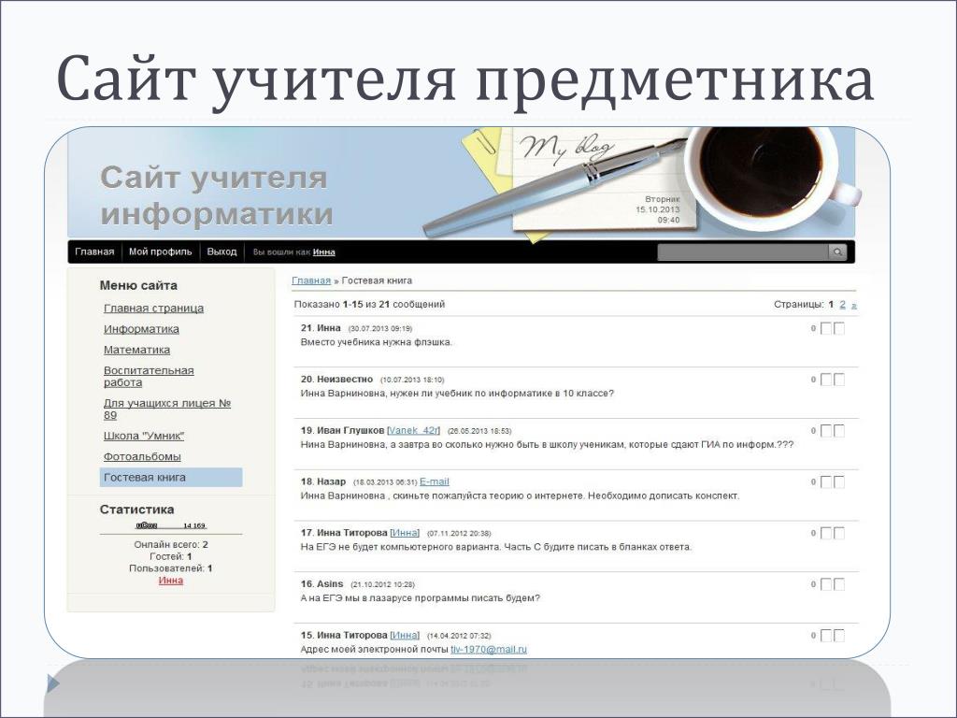Click the right rating box for message 19
957x718 pixels.
pos(839,431)
